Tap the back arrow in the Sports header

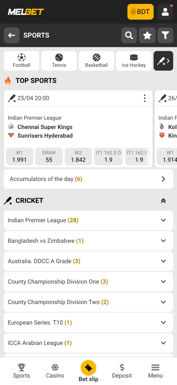(x=11, y=35)
